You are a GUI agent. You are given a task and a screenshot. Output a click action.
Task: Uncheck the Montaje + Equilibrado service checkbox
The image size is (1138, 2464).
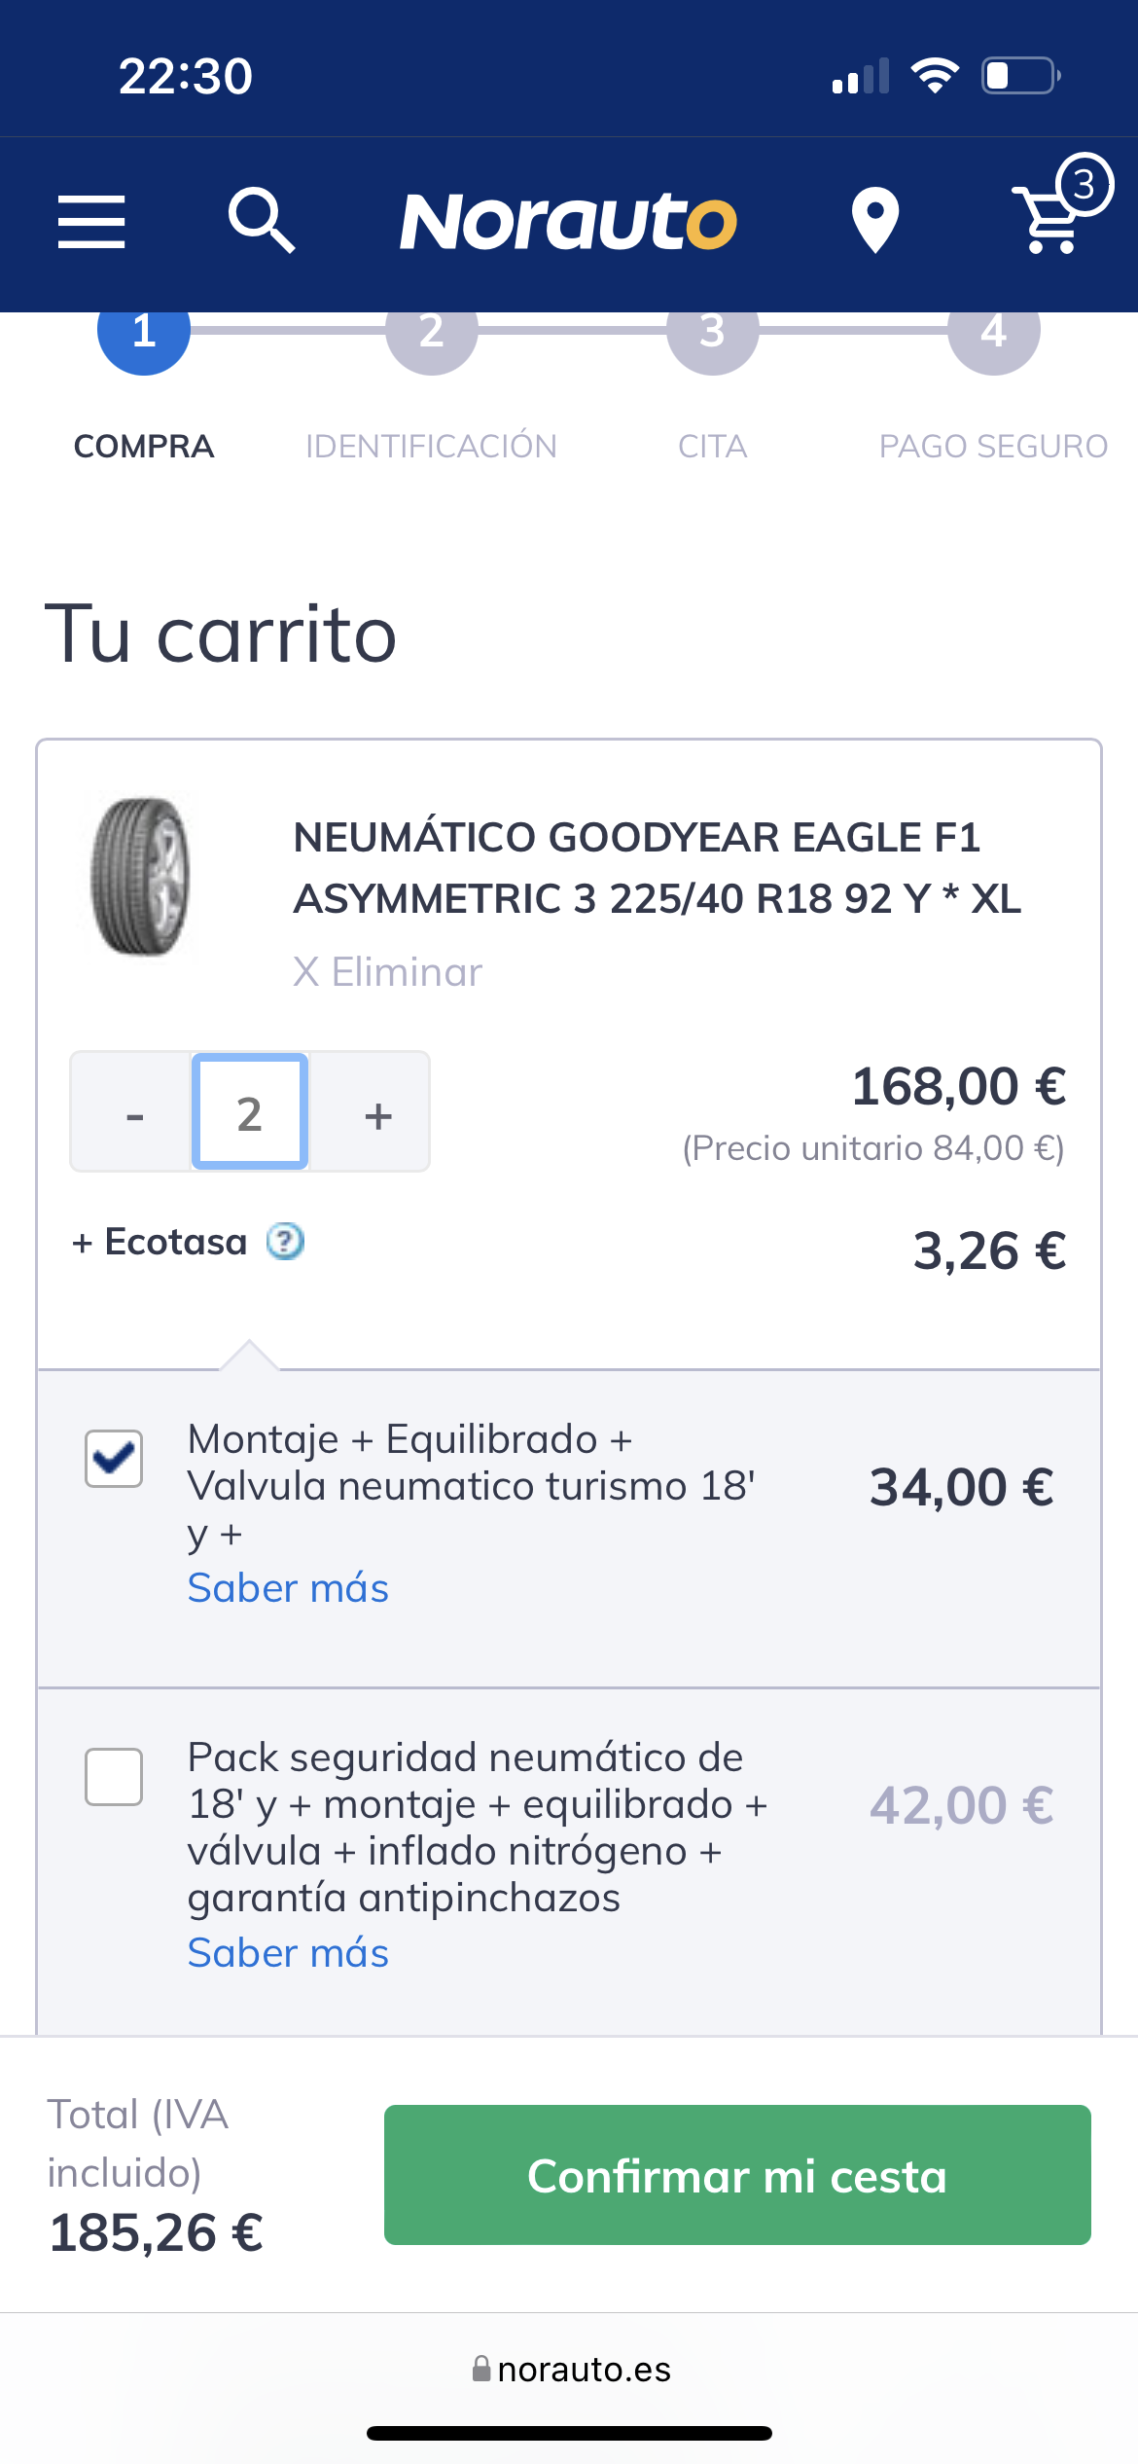(114, 1459)
